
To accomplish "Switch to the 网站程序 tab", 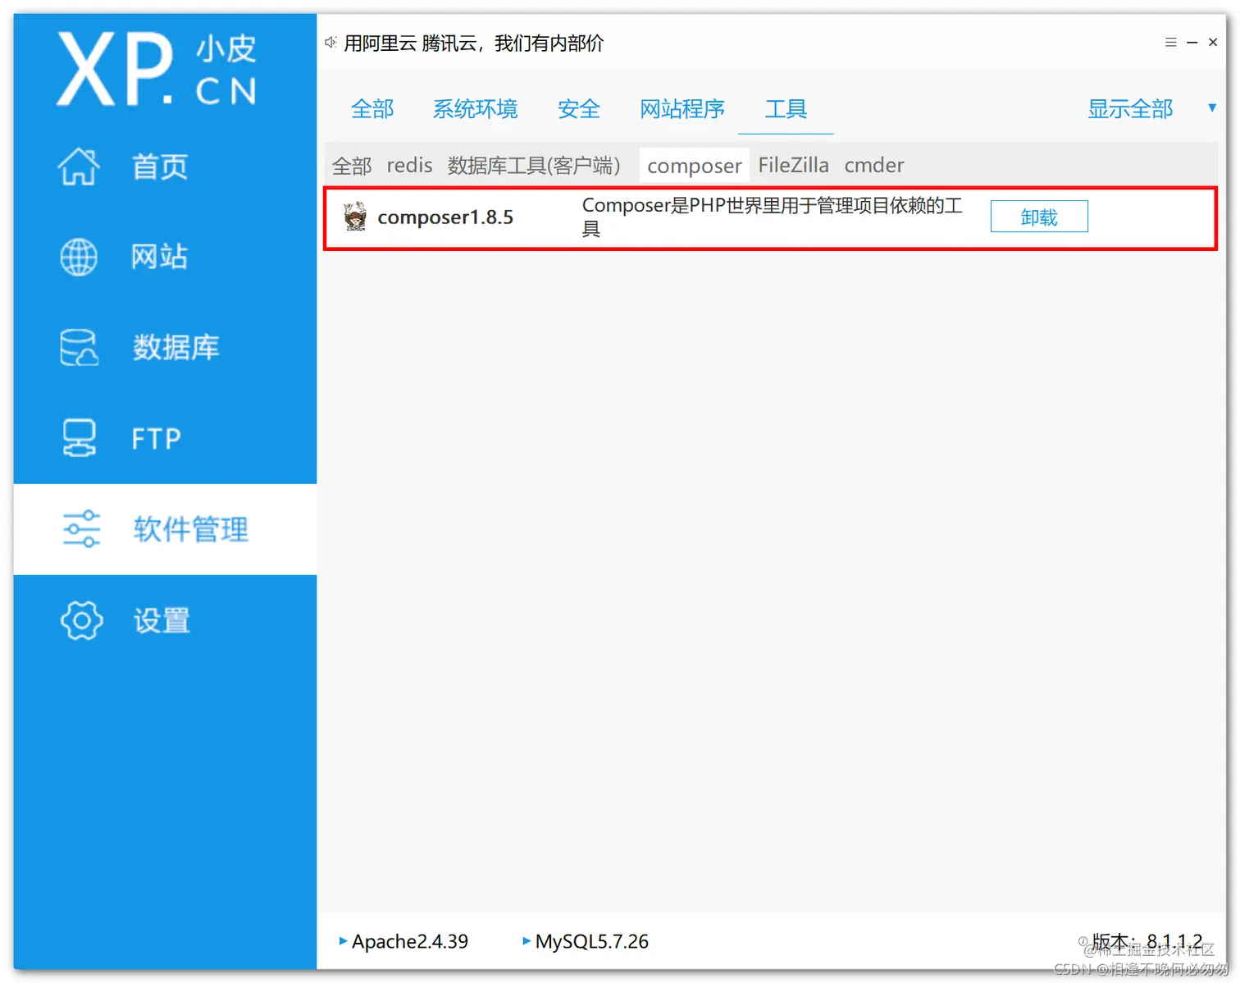I will coord(682,108).
